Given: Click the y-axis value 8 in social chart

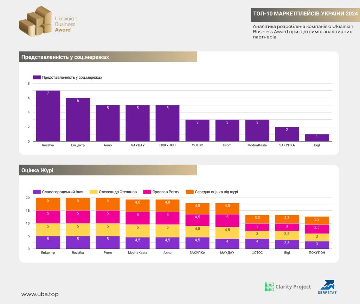Looking at the screenshot, I should coord(29,84).
